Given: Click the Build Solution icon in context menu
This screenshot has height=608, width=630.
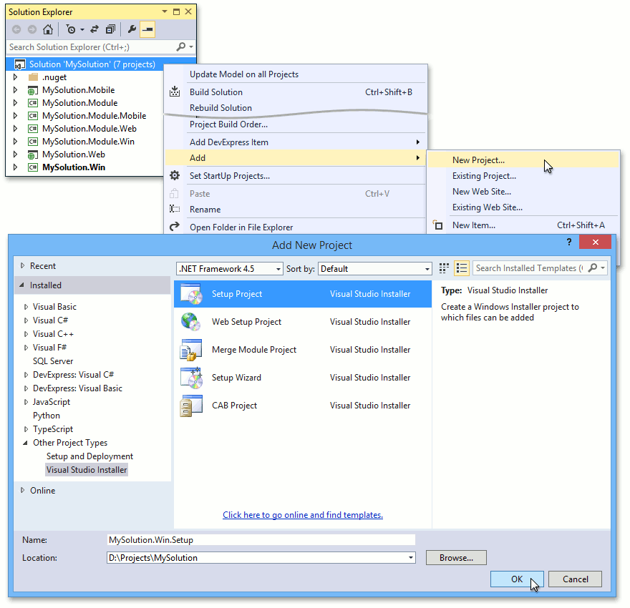Looking at the screenshot, I should pos(175,92).
